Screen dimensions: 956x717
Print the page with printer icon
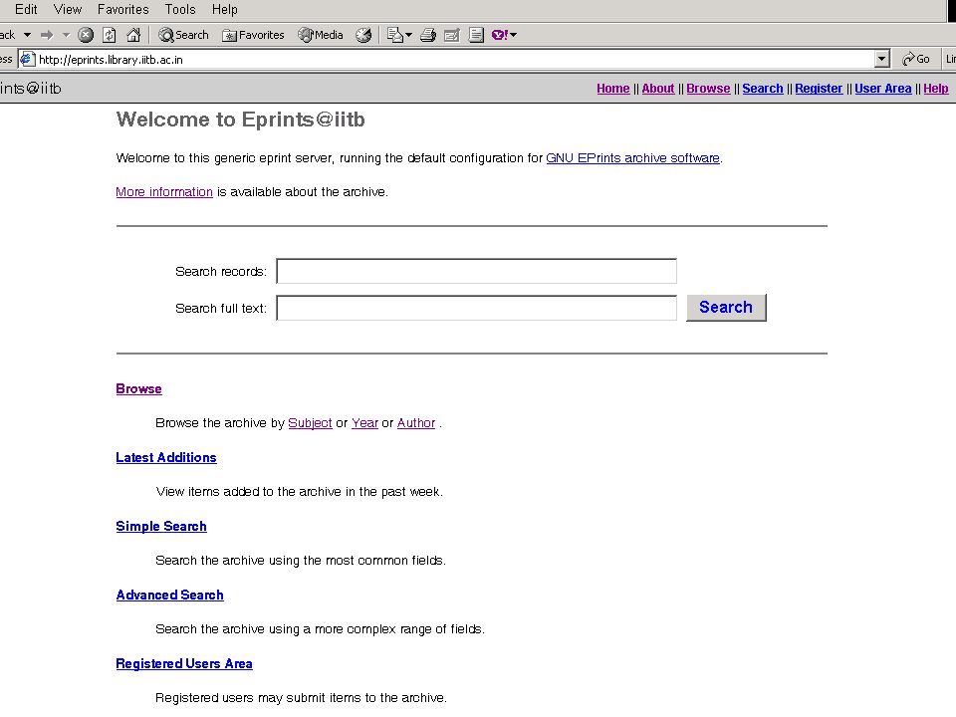click(x=428, y=36)
